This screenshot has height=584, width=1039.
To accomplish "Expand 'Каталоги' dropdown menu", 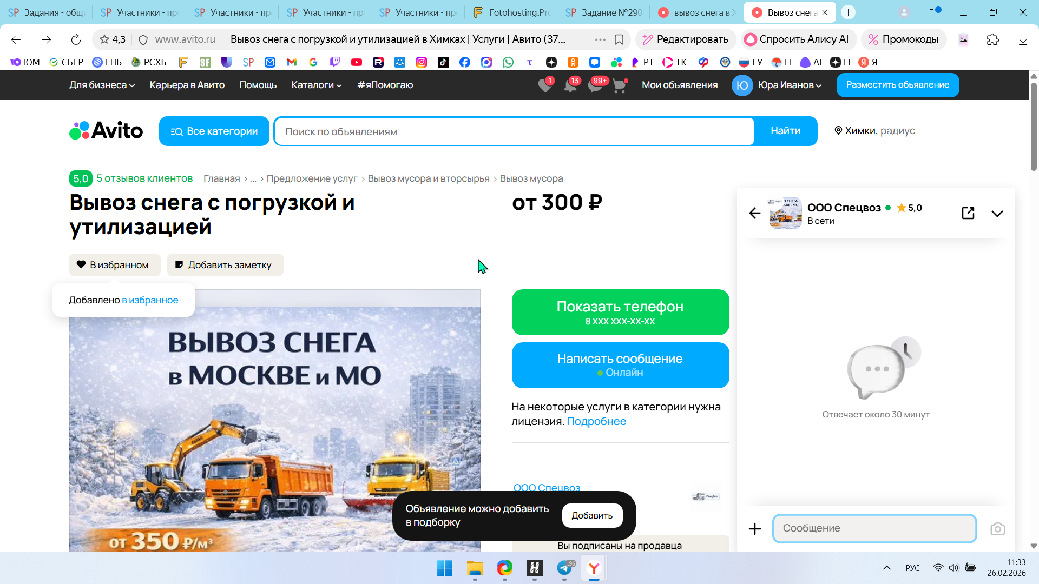I will [316, 85].
